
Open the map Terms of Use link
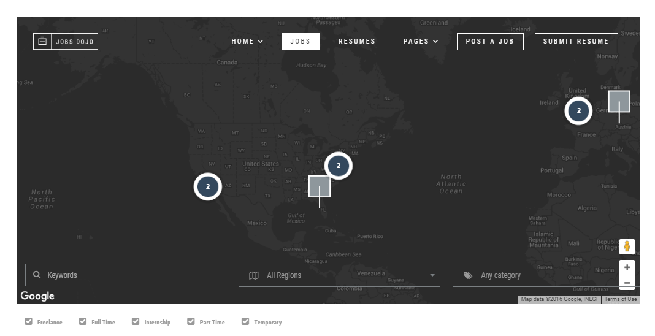(620, 299)
